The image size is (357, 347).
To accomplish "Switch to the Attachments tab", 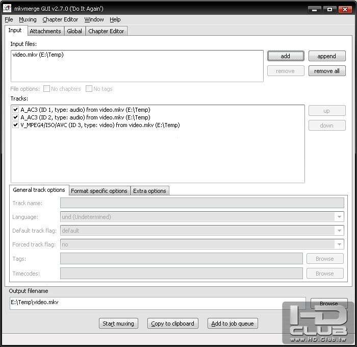I will coord(45,31).
